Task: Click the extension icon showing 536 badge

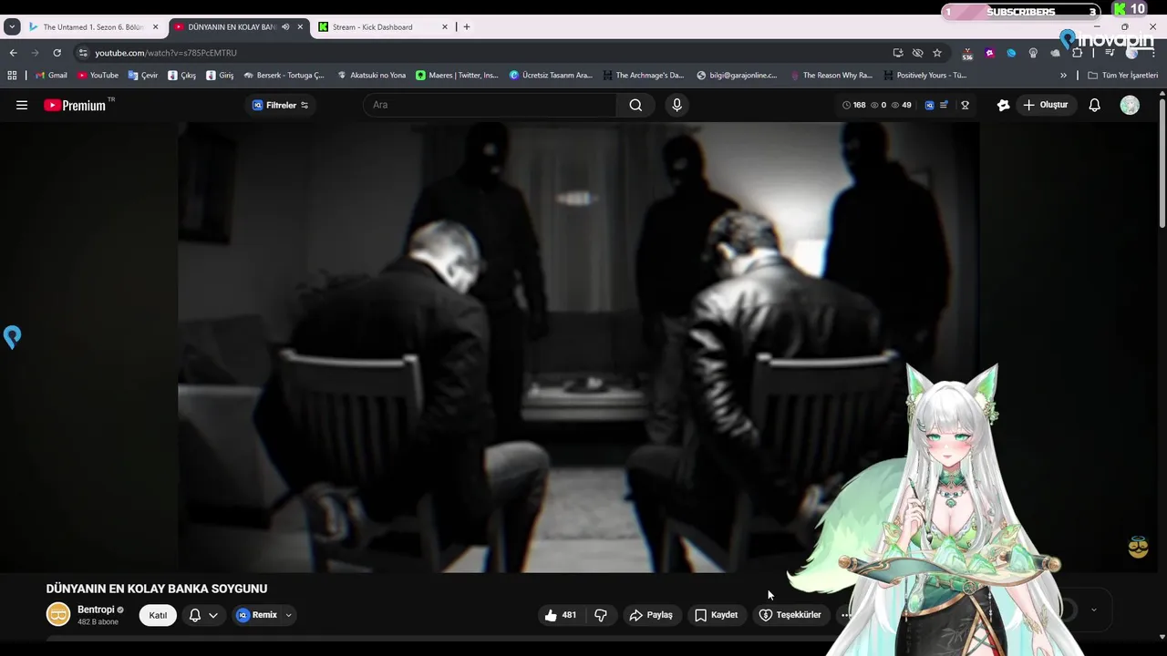Action: click(967, 54)
